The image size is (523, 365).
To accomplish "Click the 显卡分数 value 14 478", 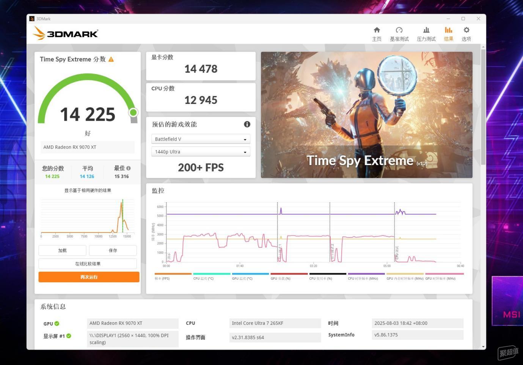I will (201, 69).
